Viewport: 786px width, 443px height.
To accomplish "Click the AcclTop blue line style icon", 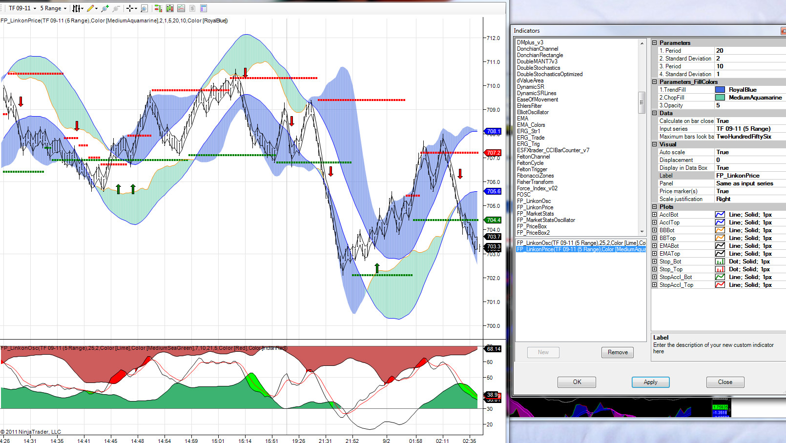I will pyautogui.click(x=720, y=222).
